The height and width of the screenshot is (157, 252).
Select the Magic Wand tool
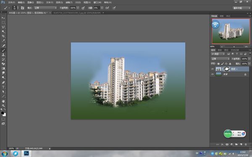point(3,31)
